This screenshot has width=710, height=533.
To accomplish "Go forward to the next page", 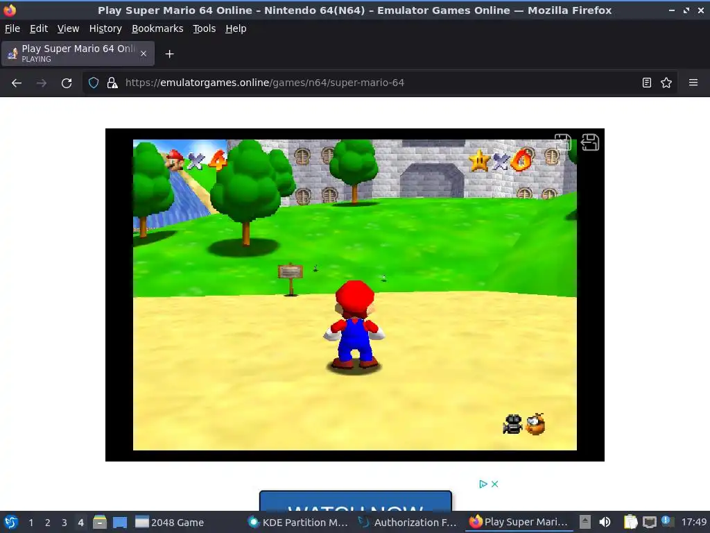I will pos(42,83).
